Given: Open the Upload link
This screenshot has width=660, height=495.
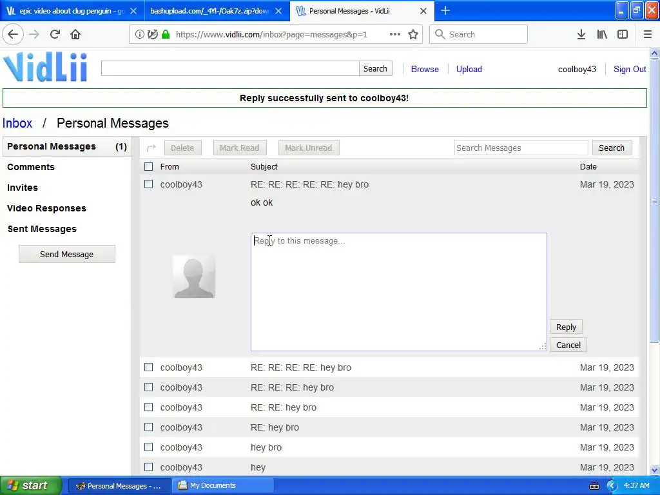Looking at the screenshot, I should [x=469, y=69].
